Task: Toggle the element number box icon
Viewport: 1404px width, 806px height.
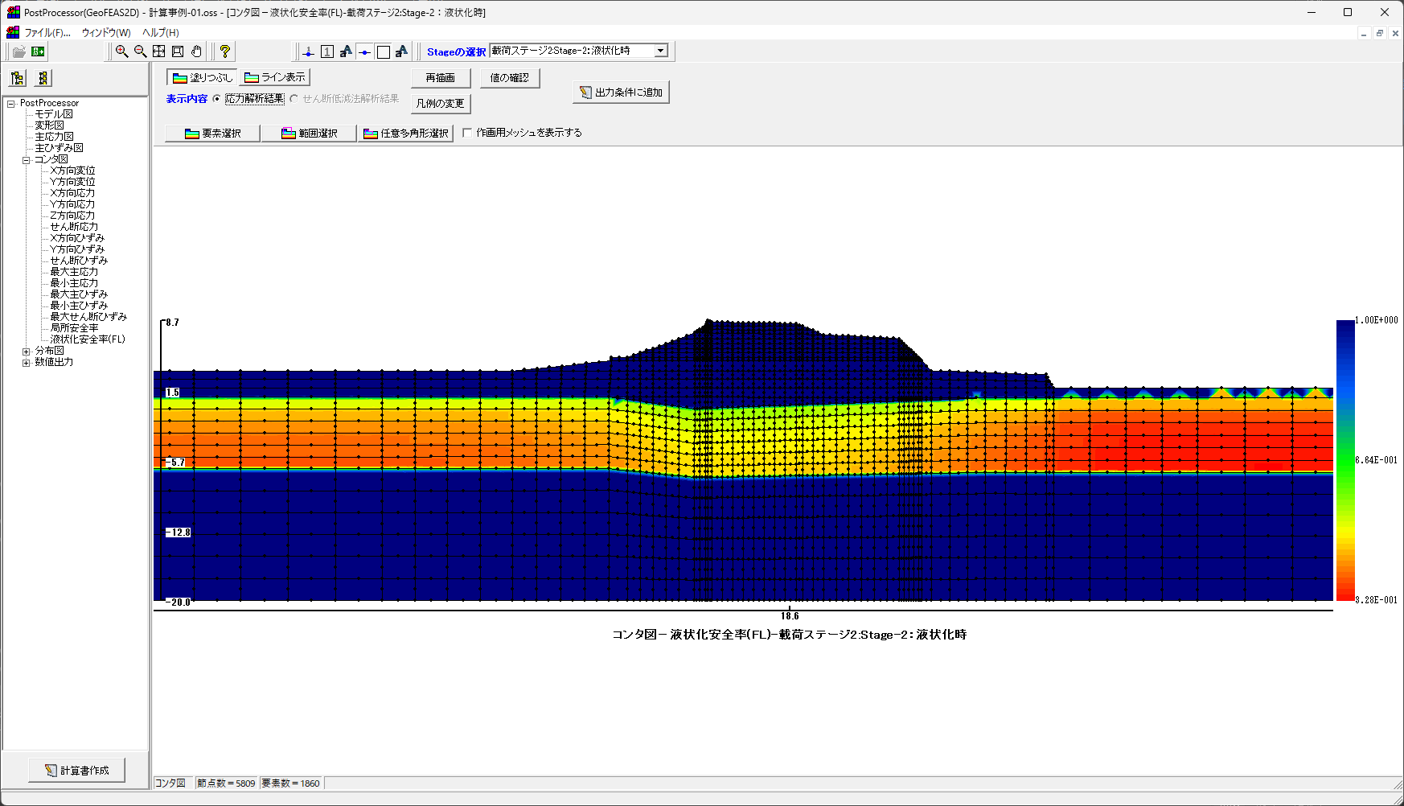Action: [x=327, y=51]
